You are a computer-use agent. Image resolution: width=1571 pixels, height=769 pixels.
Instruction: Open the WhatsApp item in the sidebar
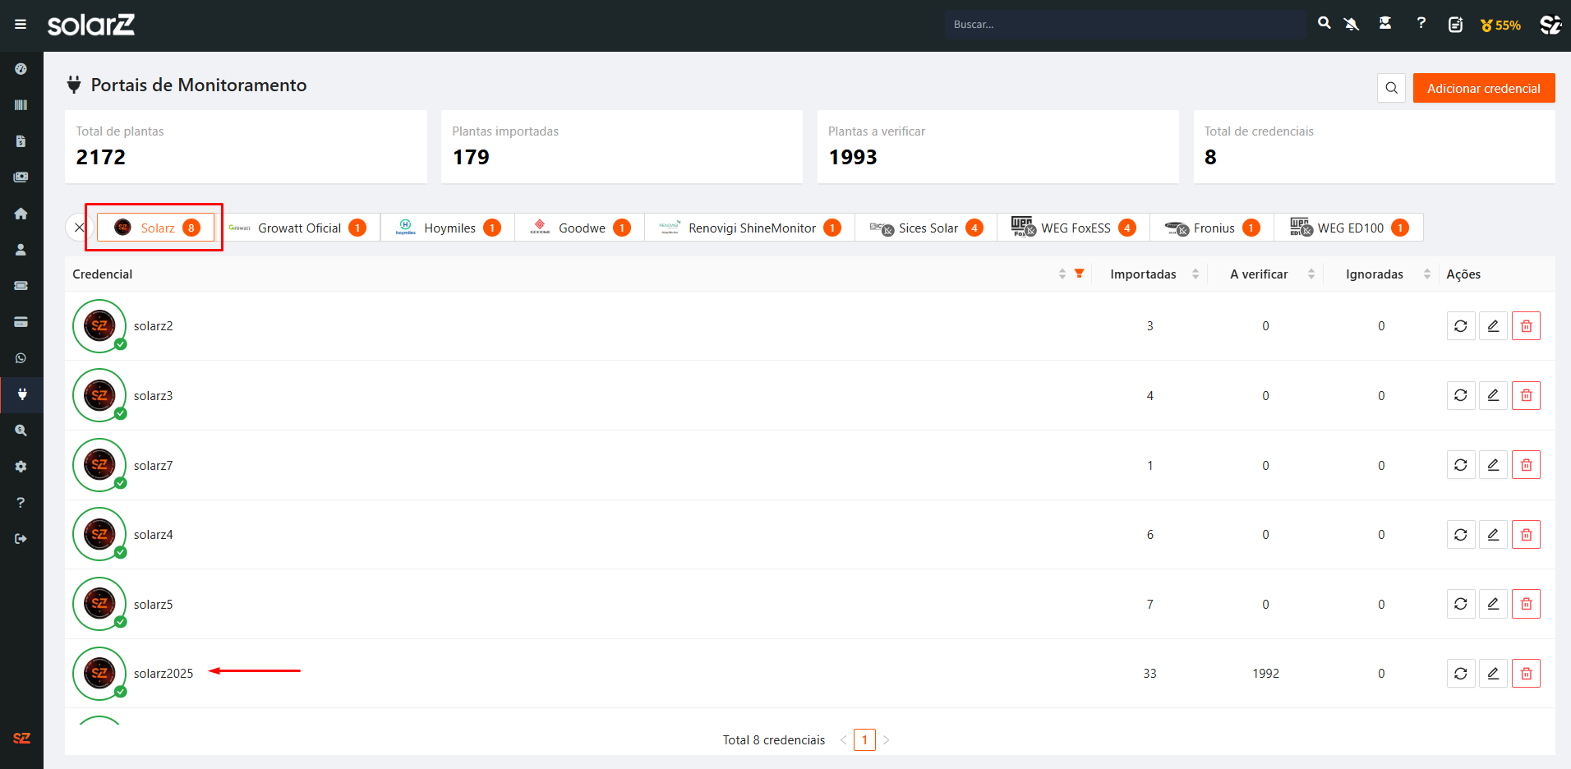21,358
